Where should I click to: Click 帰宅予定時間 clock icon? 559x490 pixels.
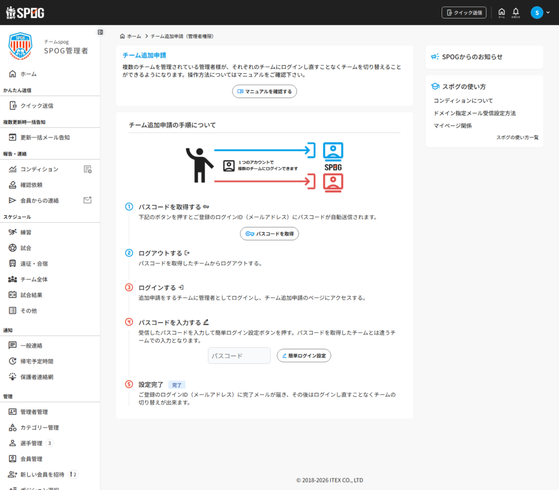click(13, 361)
